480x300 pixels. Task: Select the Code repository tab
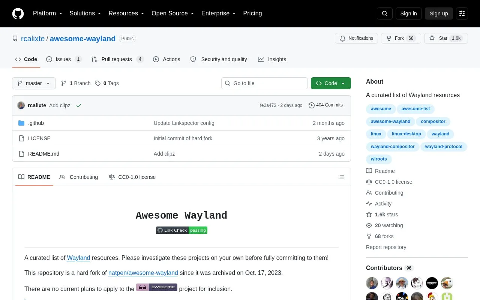click(26, 59)
